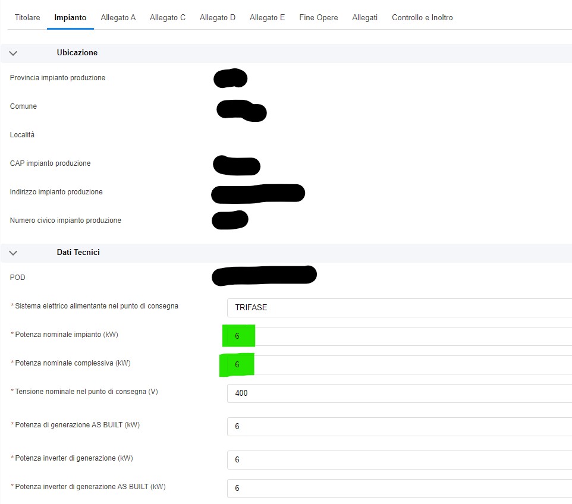The height and width of the screenshot is (504, 572).
Task: Open the Controllo e Inoltro tab
Action: pyautogui.click(x=422, y=18)
